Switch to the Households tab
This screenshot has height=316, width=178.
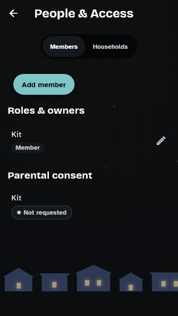[110, 46]
